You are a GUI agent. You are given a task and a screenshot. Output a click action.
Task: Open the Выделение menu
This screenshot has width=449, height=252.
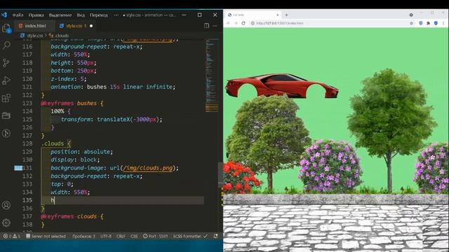pyautogui.click(x=60, y=15)
